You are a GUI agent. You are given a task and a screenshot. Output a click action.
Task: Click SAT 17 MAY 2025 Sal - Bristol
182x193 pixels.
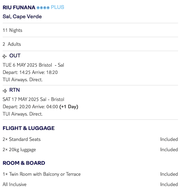[33, 99]
